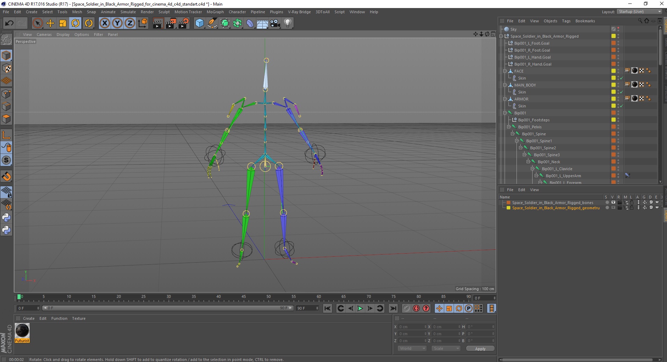The image size is (667, 362).
Task: Collapse the Bip001 hierarchy node
Action: (505, 113)
